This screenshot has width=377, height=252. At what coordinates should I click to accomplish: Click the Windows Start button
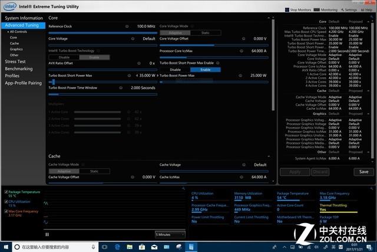5,247
